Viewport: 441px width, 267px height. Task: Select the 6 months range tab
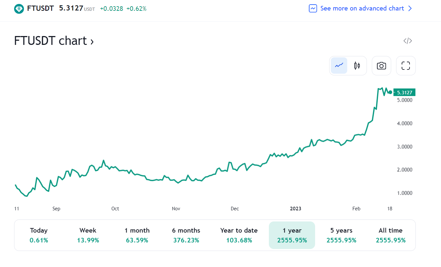pos(186,235)
